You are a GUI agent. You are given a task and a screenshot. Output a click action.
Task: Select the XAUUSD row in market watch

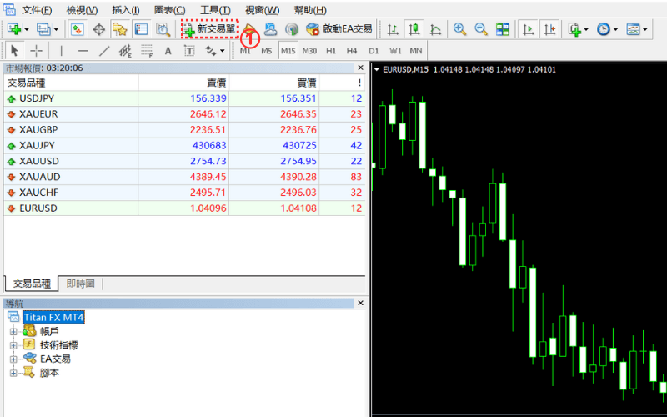tap(39, 161)
